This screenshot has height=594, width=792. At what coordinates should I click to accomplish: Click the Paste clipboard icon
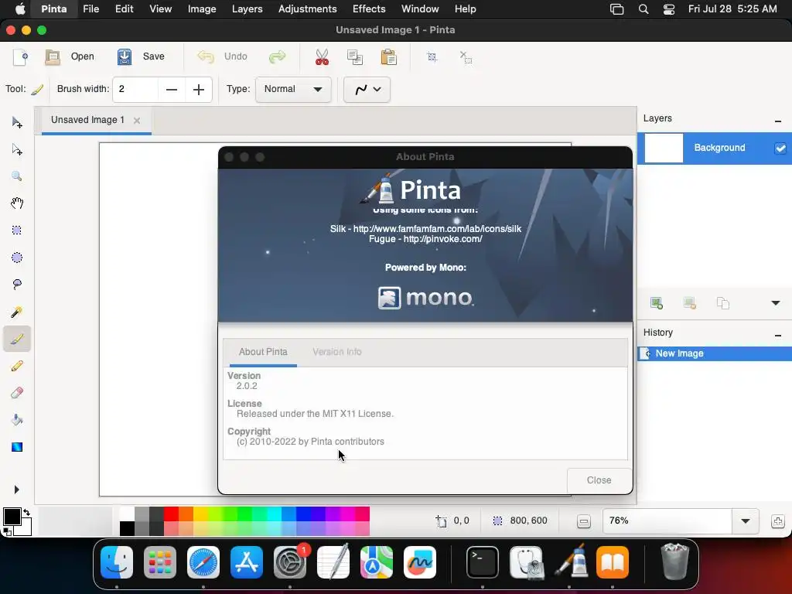click(x=388, y=57)
